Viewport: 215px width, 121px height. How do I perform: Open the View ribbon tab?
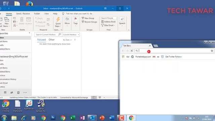46,13
